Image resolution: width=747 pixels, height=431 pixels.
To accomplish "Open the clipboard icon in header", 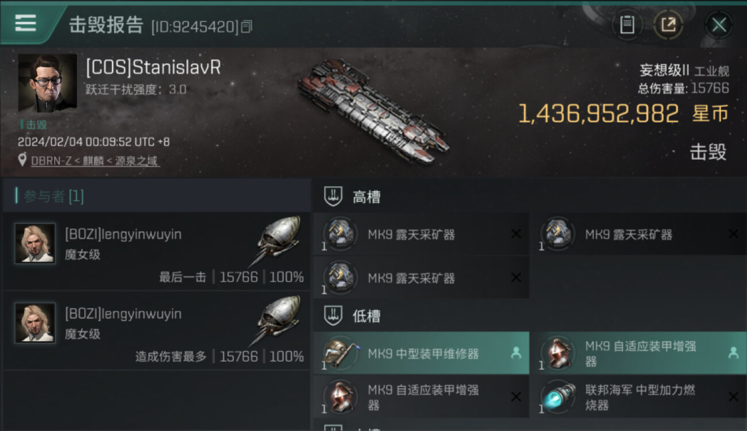I will coord(627,25).
